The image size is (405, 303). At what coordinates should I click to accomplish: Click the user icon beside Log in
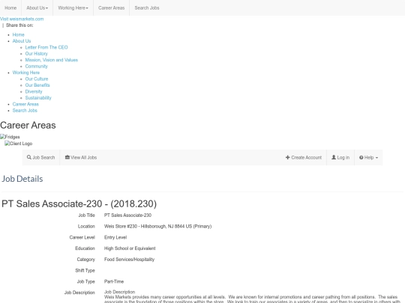tap(334, 157)
